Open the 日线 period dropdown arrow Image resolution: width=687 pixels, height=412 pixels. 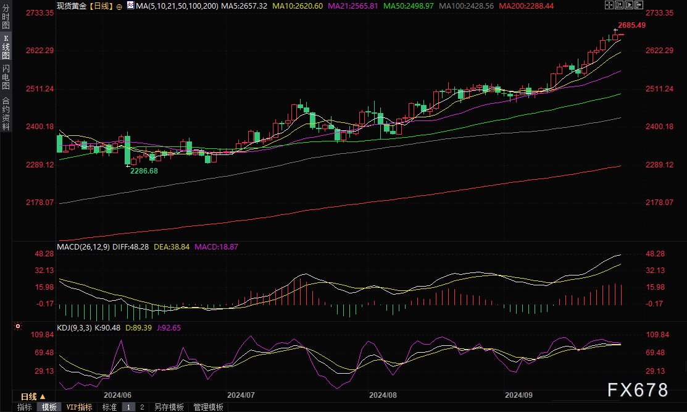(x=43, y=397)
